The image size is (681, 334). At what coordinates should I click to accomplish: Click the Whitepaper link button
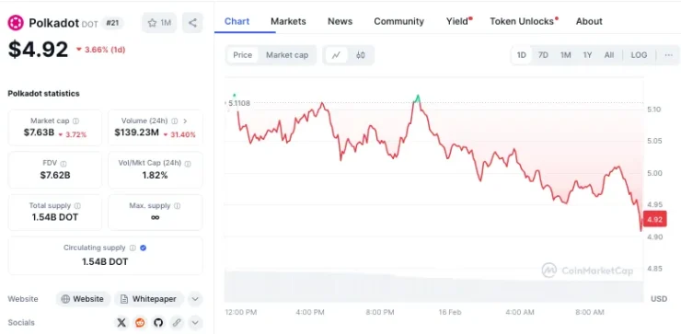click(x=149, y=299)
